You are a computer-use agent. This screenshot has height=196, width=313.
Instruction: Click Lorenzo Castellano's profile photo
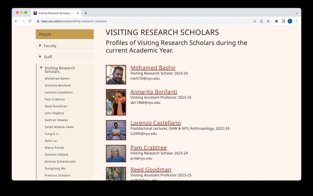116,130
